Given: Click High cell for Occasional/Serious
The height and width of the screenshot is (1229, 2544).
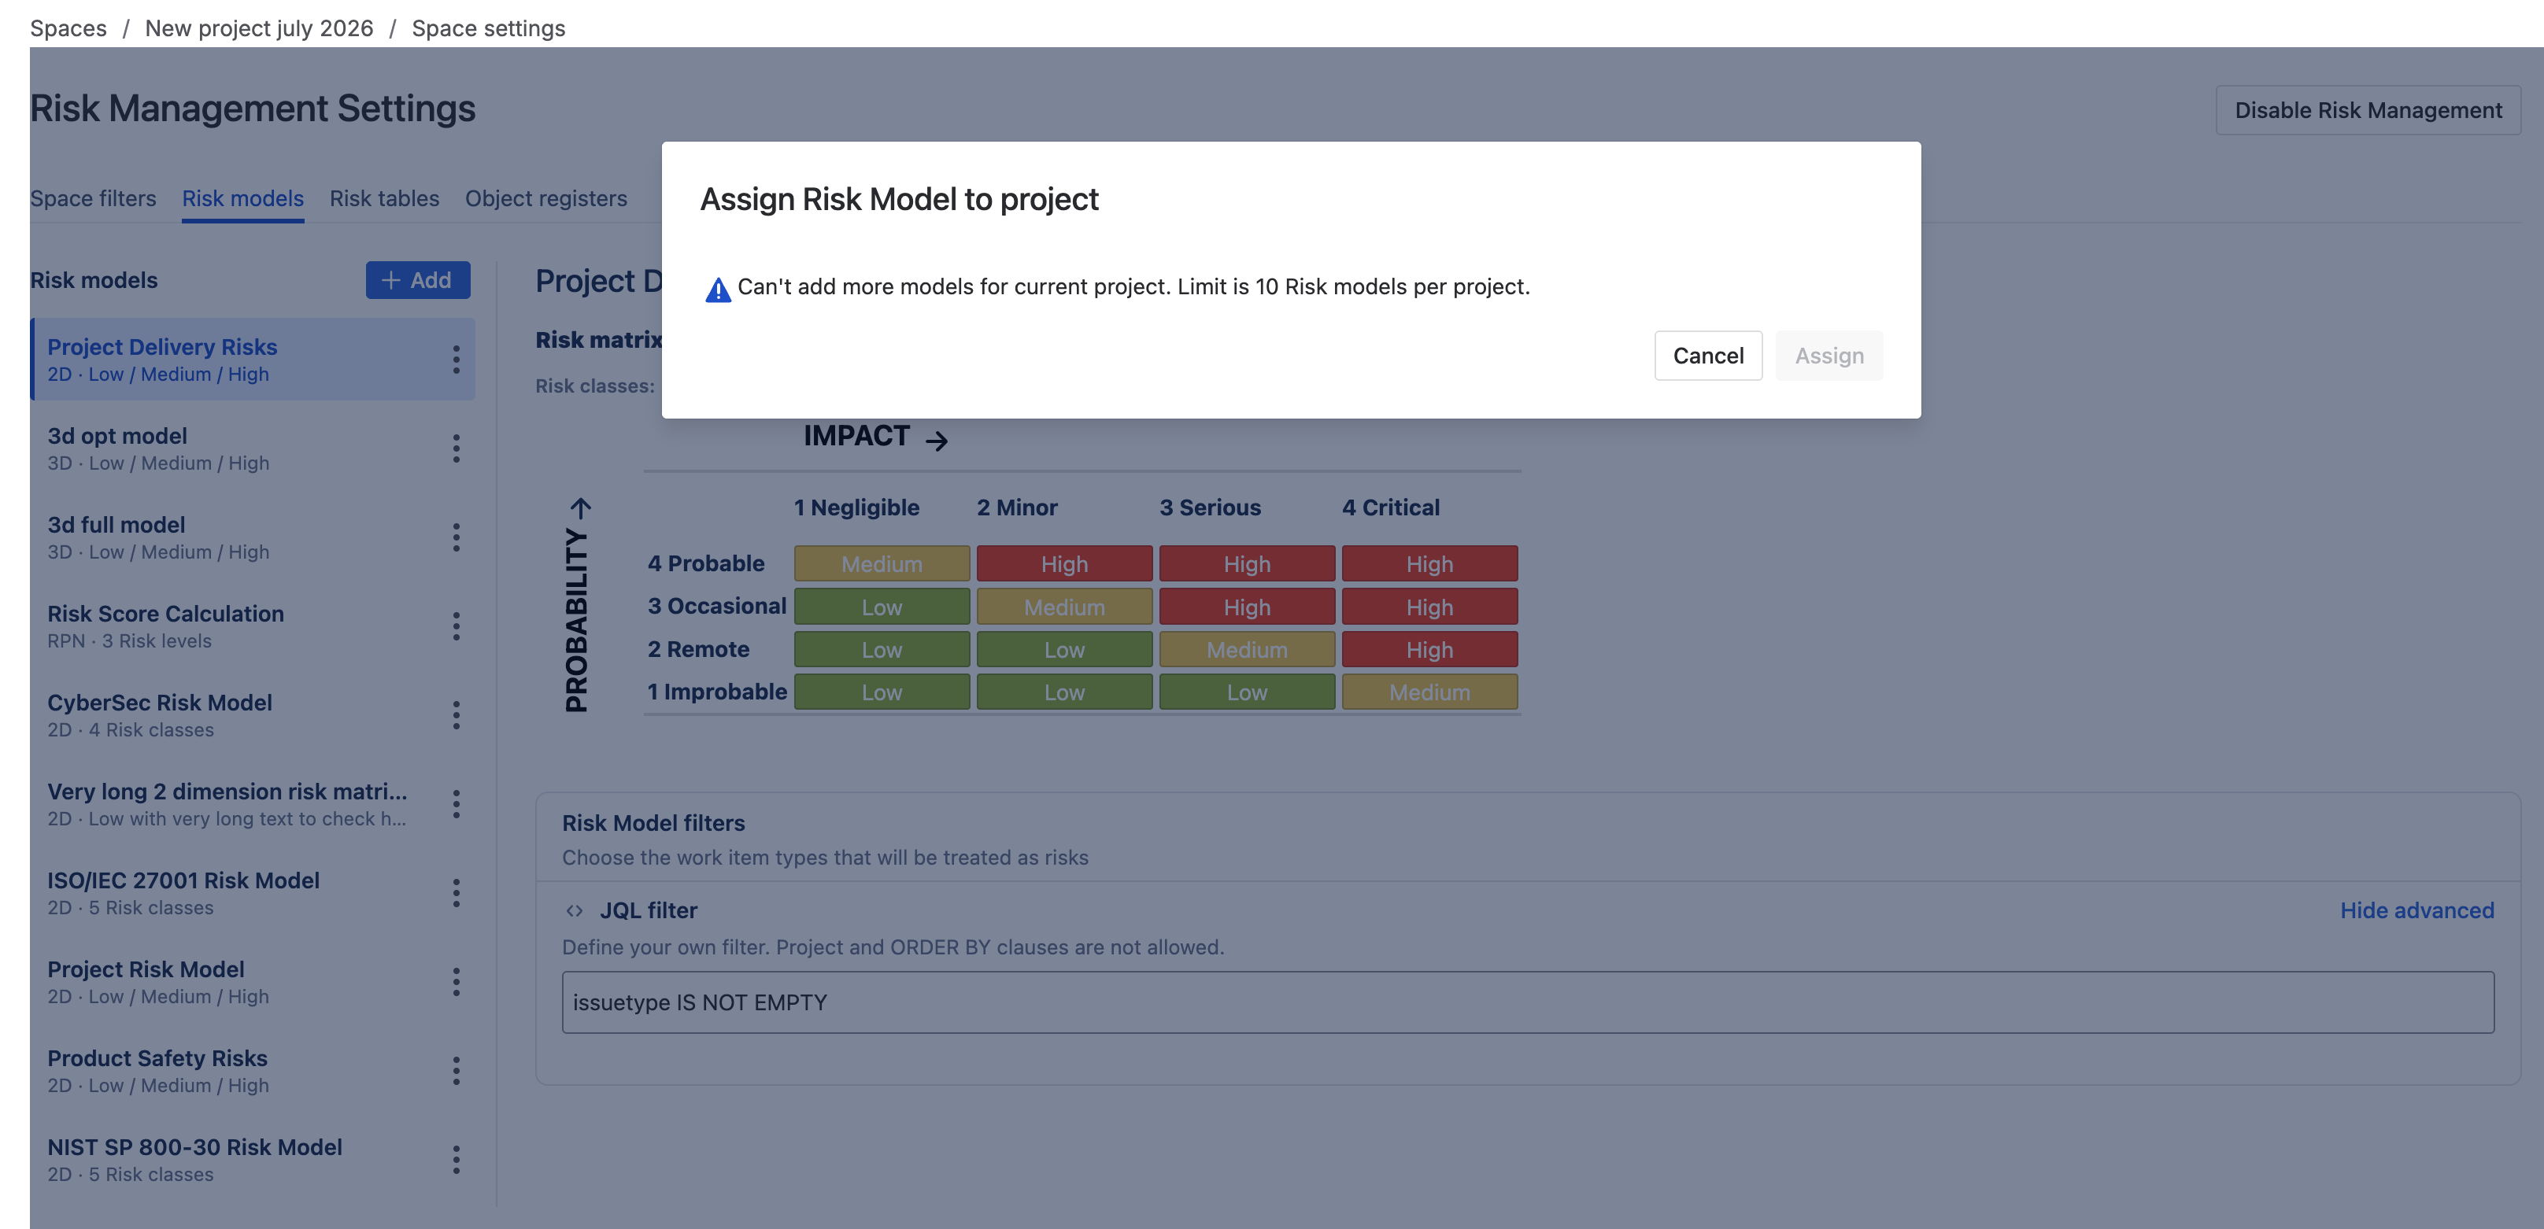Looking at the screenshot, I should tap(1248, 607).
